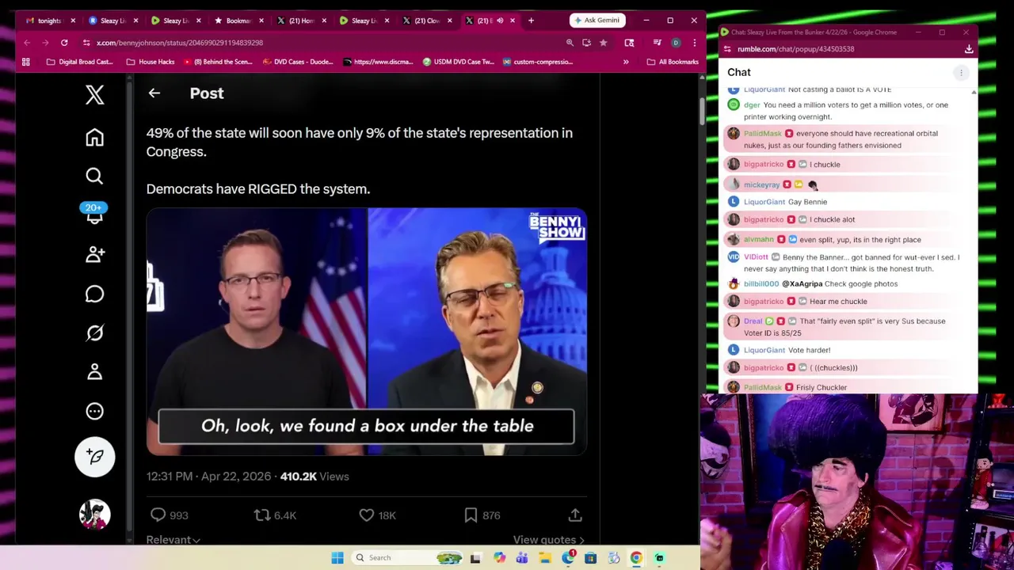Mute the audio on active X tab
The height and width of the screenshot is (570, 1014).
pos(500,21)
